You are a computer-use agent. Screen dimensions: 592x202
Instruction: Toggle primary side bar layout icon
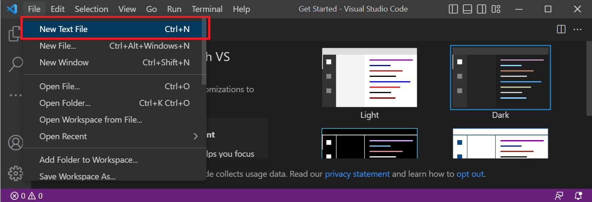tap(453, 9)
